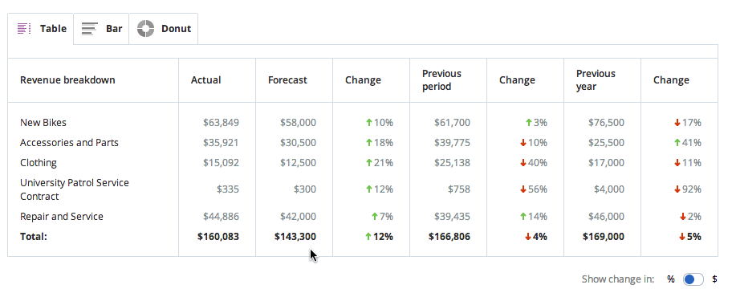Click the Previous year column header
Screen dimensions: 736x293
point(596,79)
